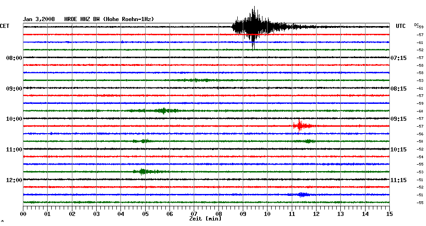Click minute tick label 04 on axis
The width and height of the screenshot is (426, 226).
(x=121, y=214)
